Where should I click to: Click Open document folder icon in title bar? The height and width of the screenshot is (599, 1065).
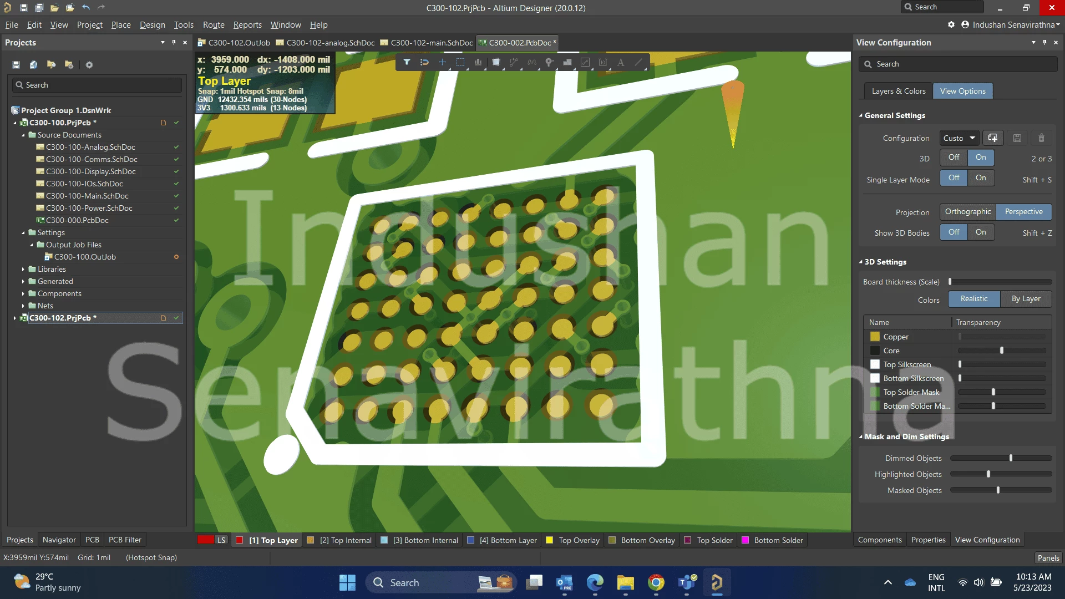pyautogui.click(x=54, y=8)
